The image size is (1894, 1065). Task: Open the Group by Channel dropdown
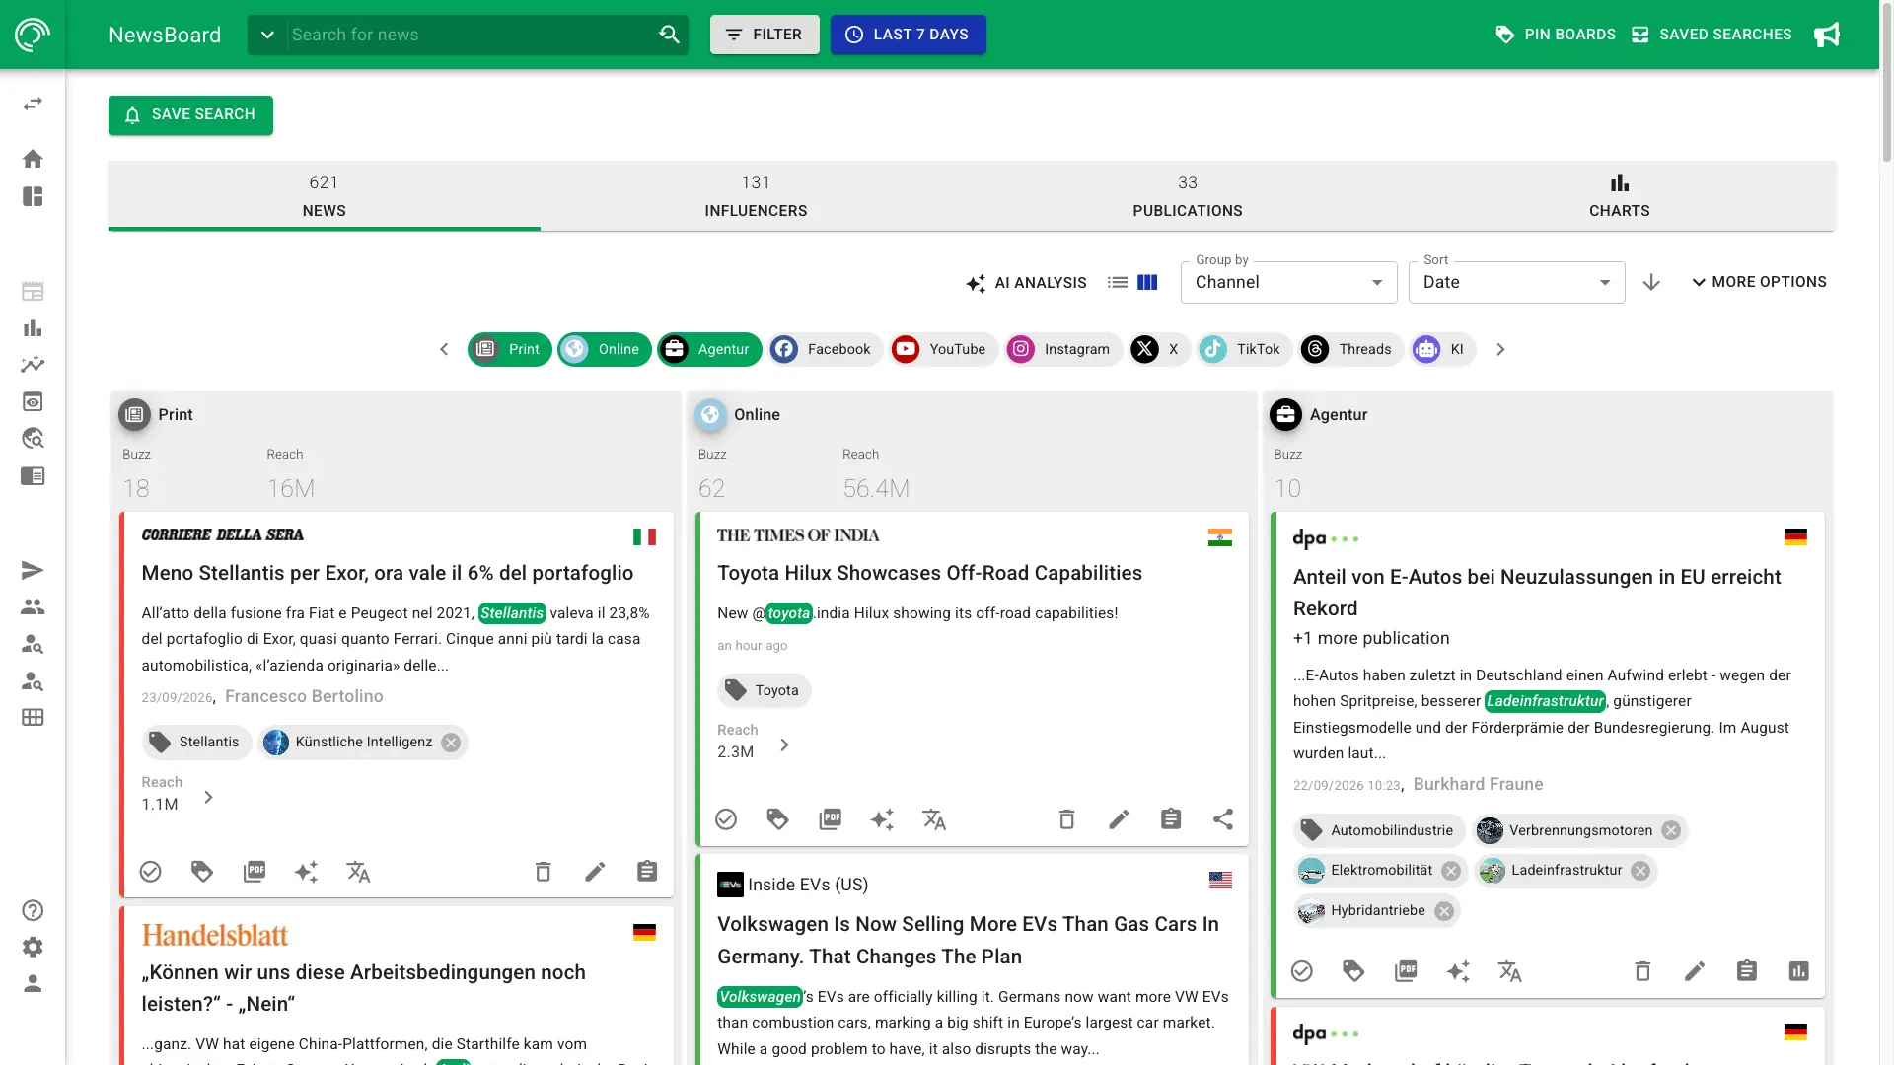[1288, 282]
